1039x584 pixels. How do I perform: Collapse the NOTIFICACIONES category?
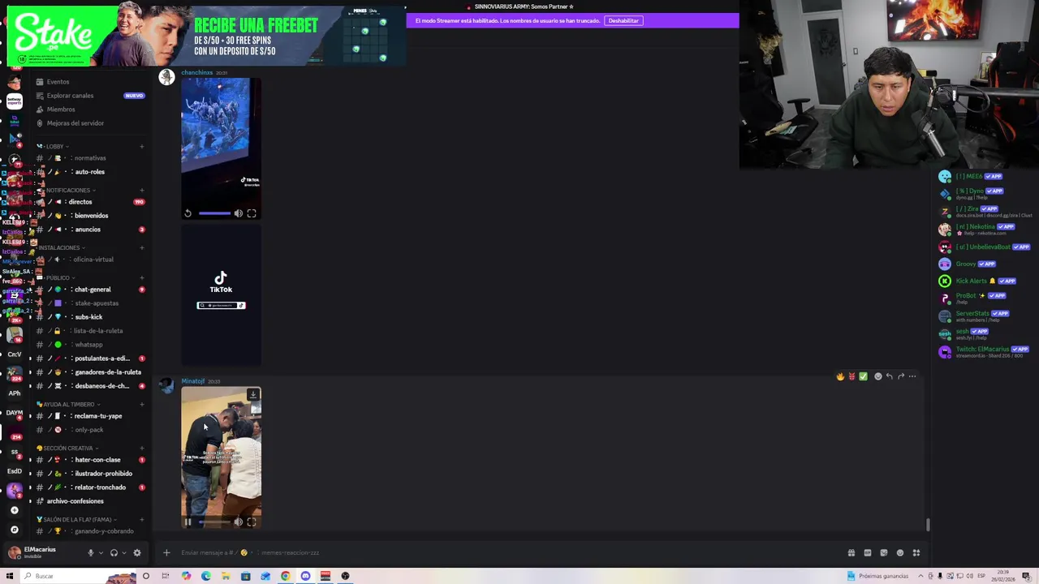[68, 191]
